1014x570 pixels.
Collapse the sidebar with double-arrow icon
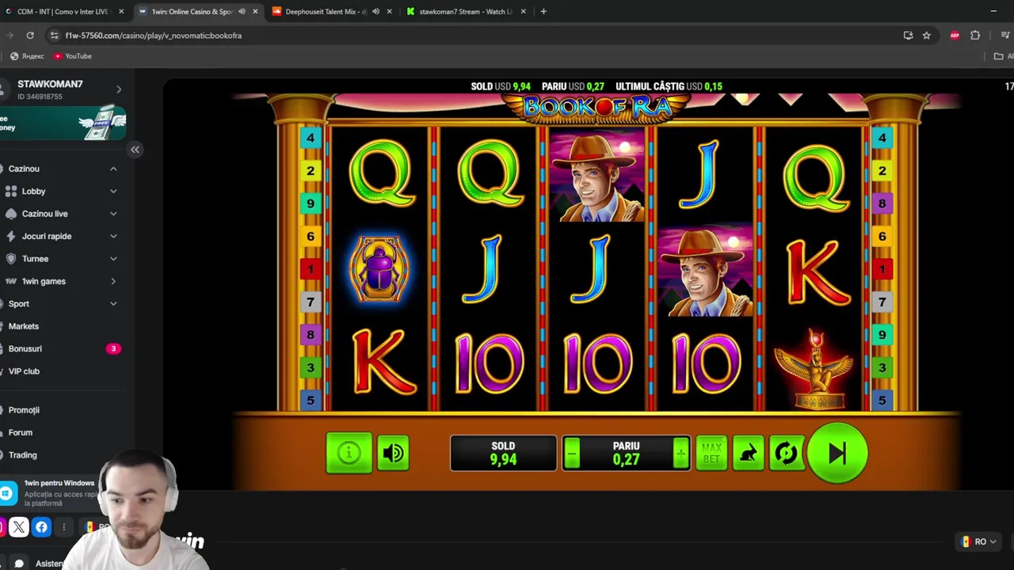tap(135, 150)
